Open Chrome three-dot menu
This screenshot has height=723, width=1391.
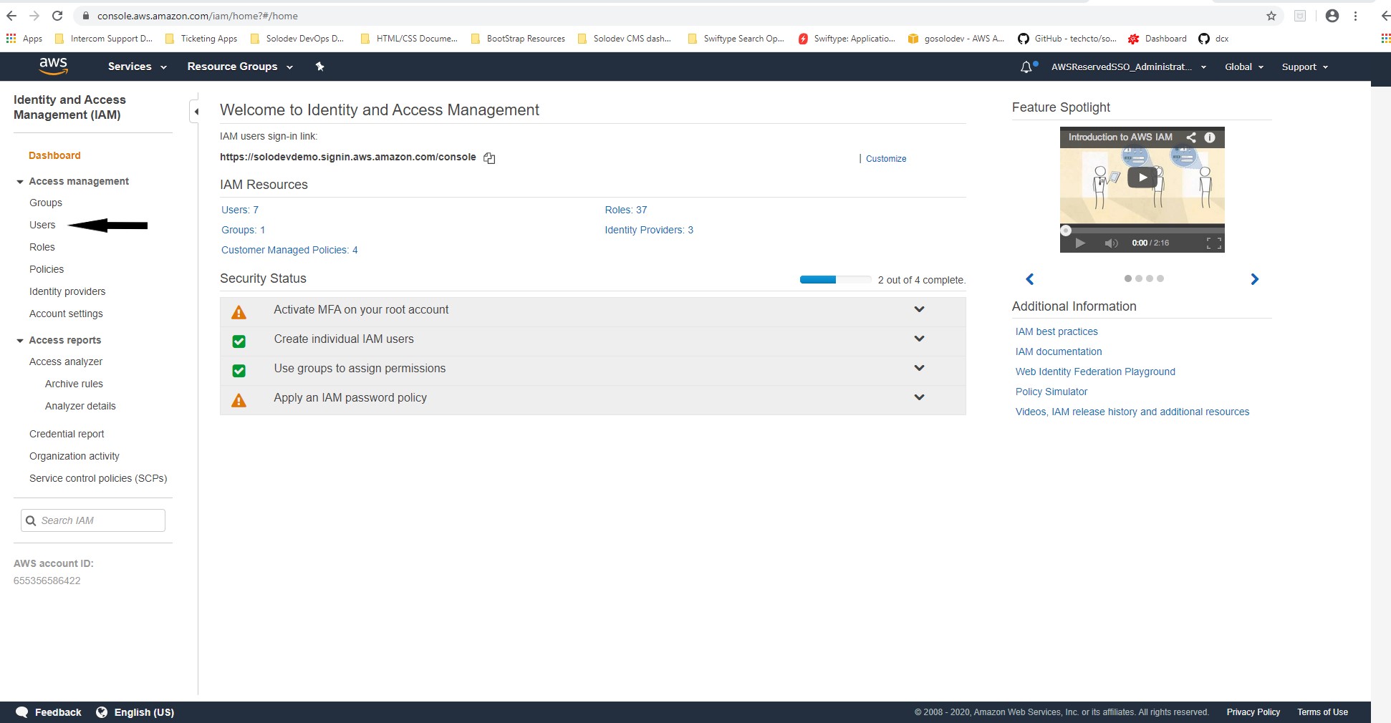[1355, 16]
